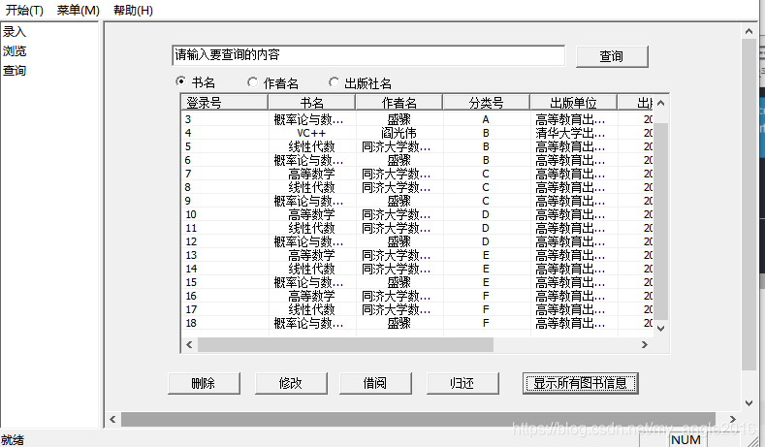The height and width of the screenshot is (447, 765).
Task: Select 查询 in the left panel
Action: (15, 71)
